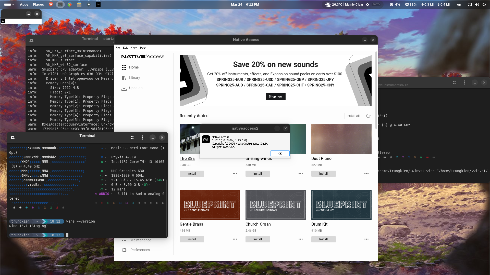Viewport: 490px width, 275px height.
Task: Click the Drum Kit Blueprint thumbnail
Action: (341, 205)
